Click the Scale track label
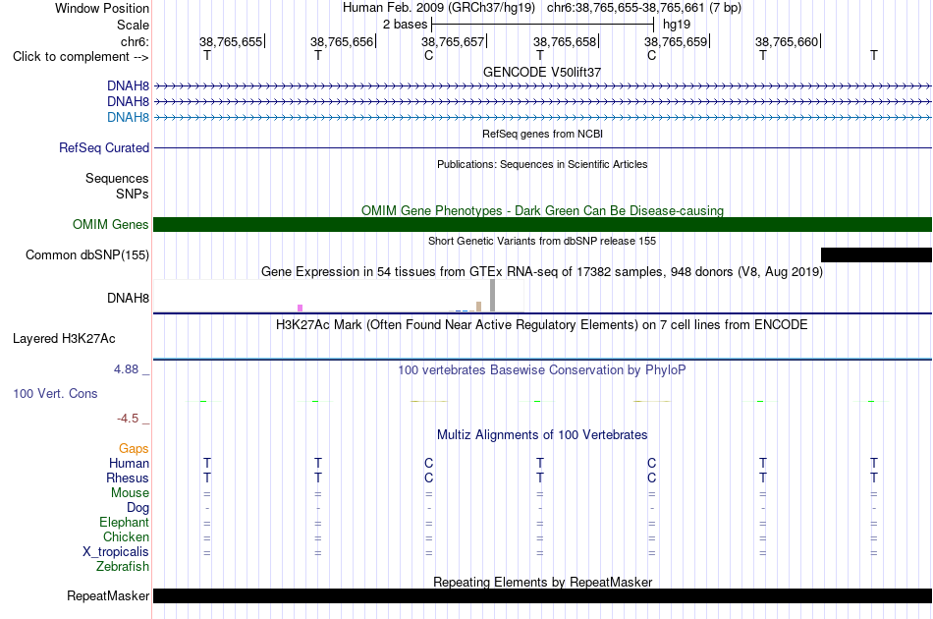The width and height of the screenshot is (933, 619). click(133, 25)
